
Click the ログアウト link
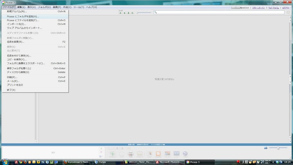[x=286, y=8]
